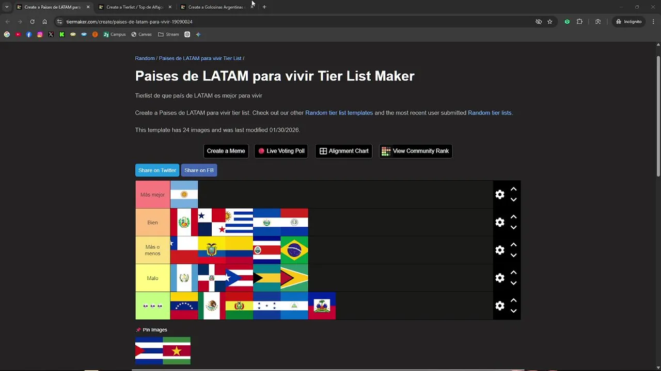Open Paises de LATAM para vivir Tier List breadcrumb
Image resolution: width=661 pixels, height=371 pixels.
(x=200, y=58)
